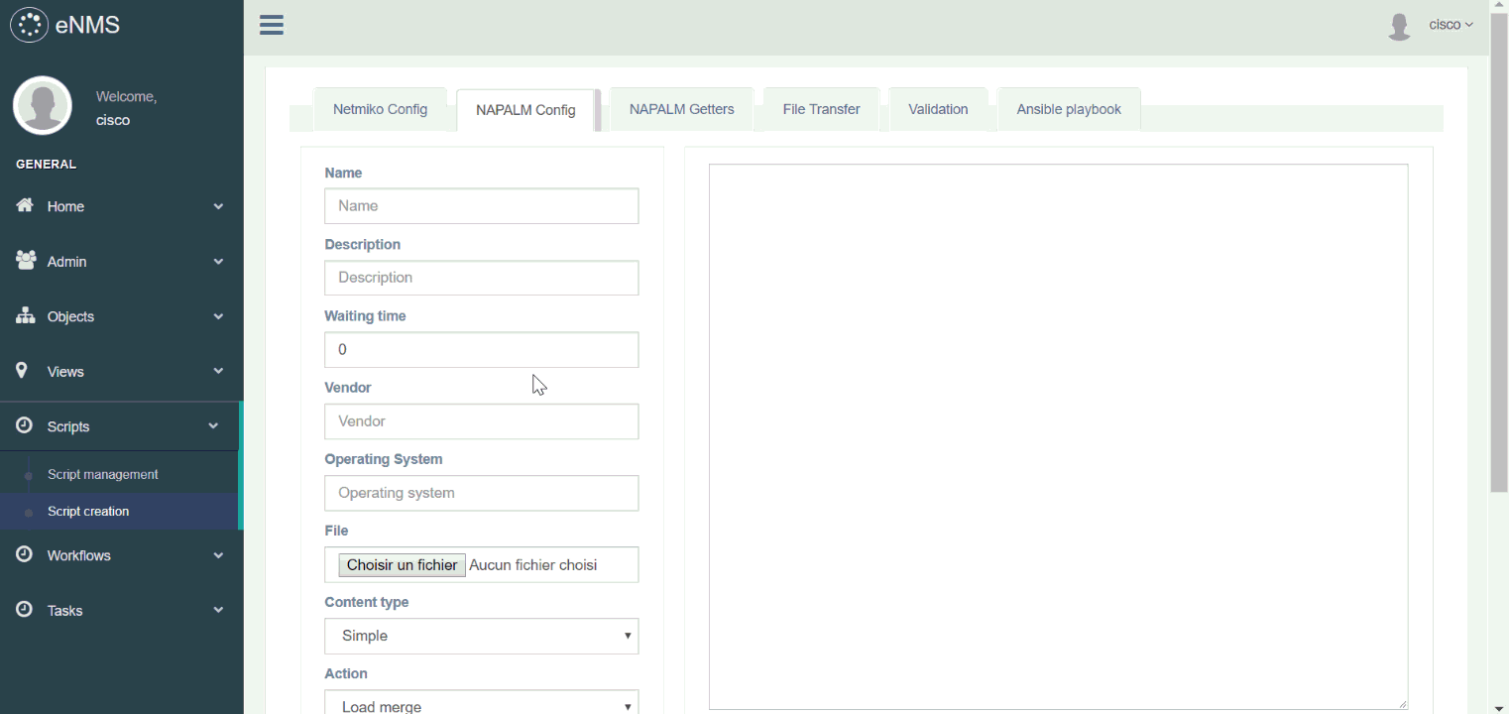Viewport: 1509px width, 714px height.
Task: Click inside the large script text area
Action: click(1058, 436)
